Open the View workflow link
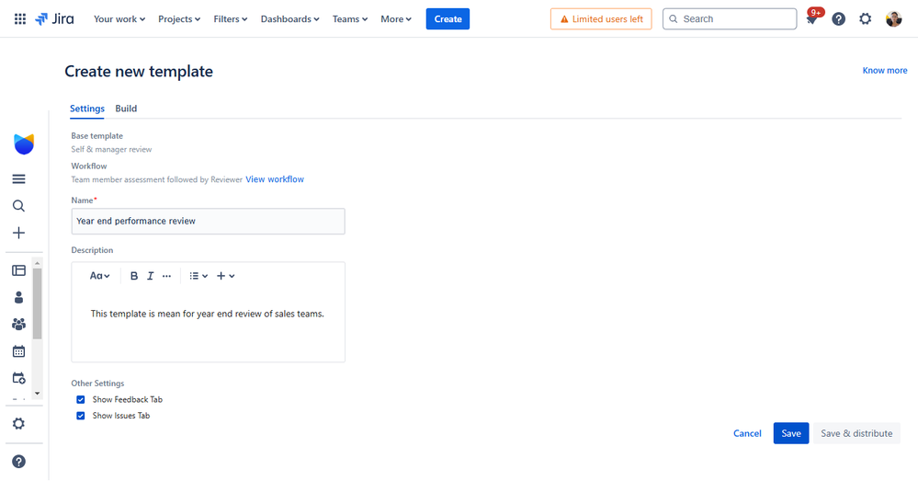This screenshot has width=918, height=481. (x=275, y=179)
